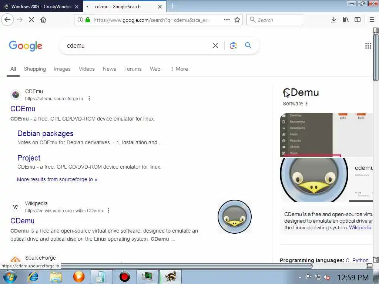This screenshot has width=379, height=284.
Task: Toggle the Firefox sidebar view
Action: pyautogui.click(x=358, y=20)
